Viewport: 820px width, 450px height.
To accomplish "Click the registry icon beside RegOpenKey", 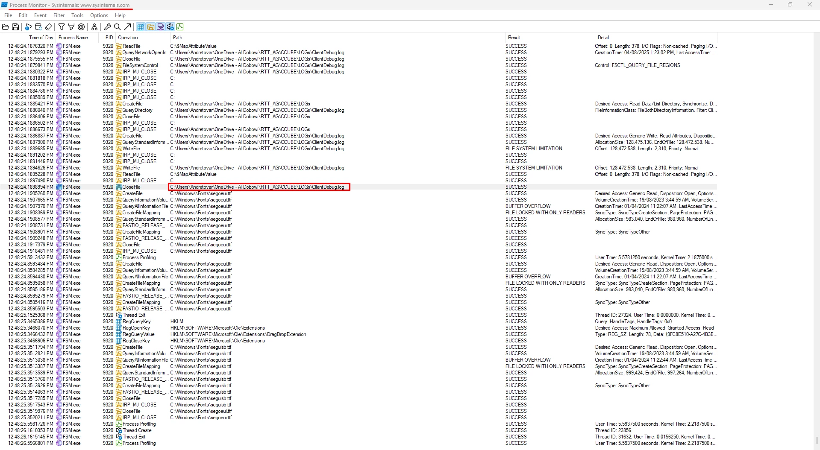I will tap(119, 328).
